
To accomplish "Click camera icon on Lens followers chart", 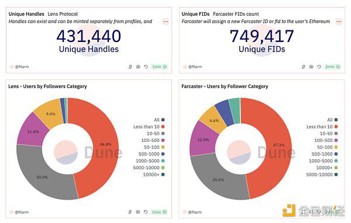I will pos(138,212).
